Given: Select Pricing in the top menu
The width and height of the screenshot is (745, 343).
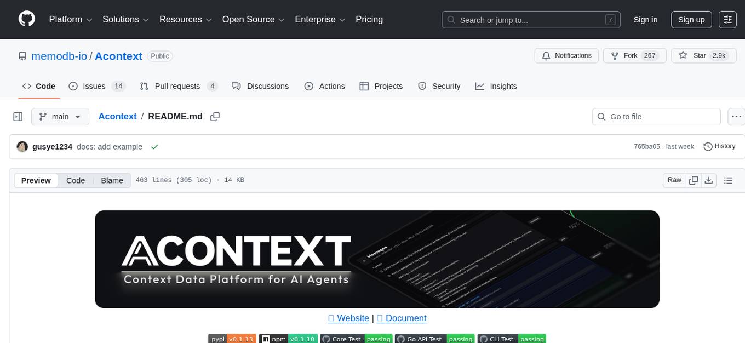Looking at the screenshot, I should 369,19.
